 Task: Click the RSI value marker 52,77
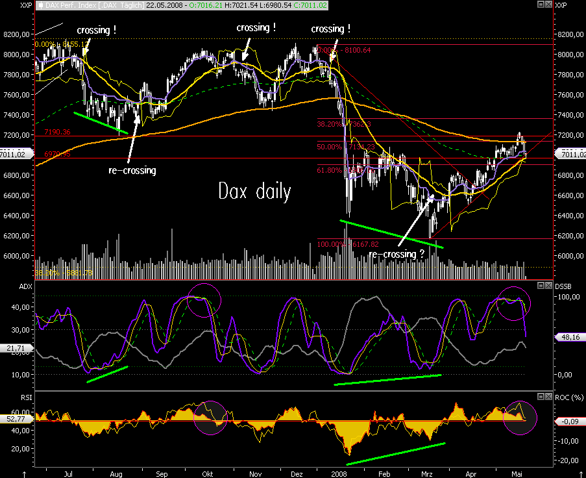coord(17,419)
